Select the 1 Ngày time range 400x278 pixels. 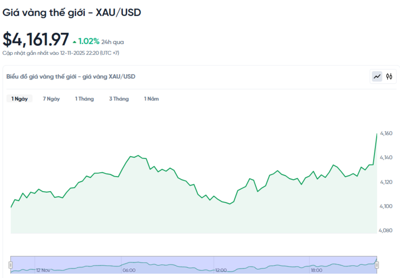19,99
